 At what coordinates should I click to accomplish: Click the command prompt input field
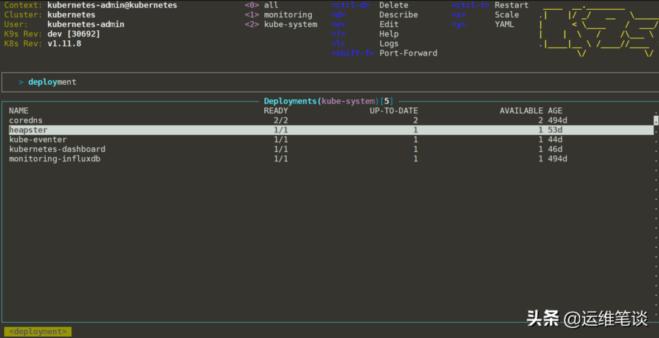pos(329,82)
